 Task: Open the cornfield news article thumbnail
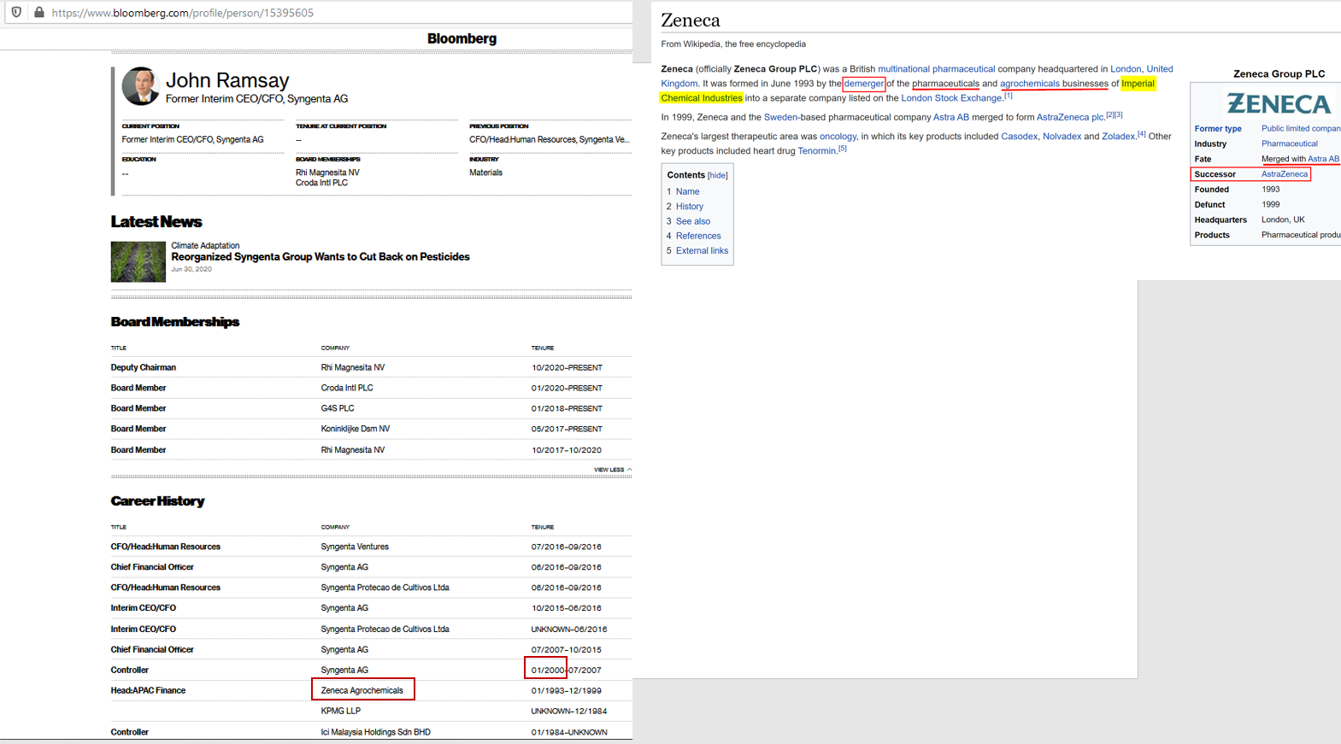click(x=138, y=261)
